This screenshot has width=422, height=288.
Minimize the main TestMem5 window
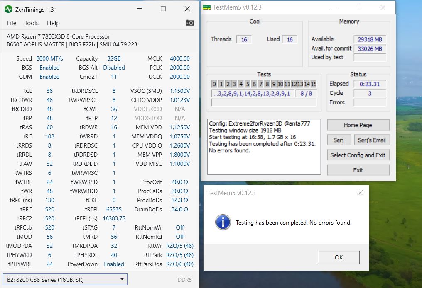tap(334, 7)
